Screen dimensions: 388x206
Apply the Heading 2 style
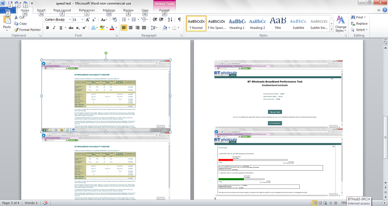tap(257, 24)
